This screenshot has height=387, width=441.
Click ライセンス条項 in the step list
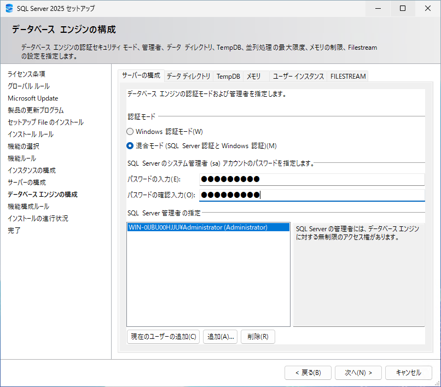tap(26, 74)
